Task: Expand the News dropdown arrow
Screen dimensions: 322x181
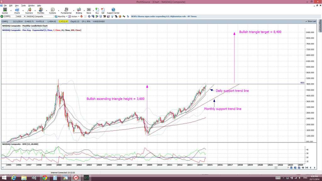Action: coord(93,10)
